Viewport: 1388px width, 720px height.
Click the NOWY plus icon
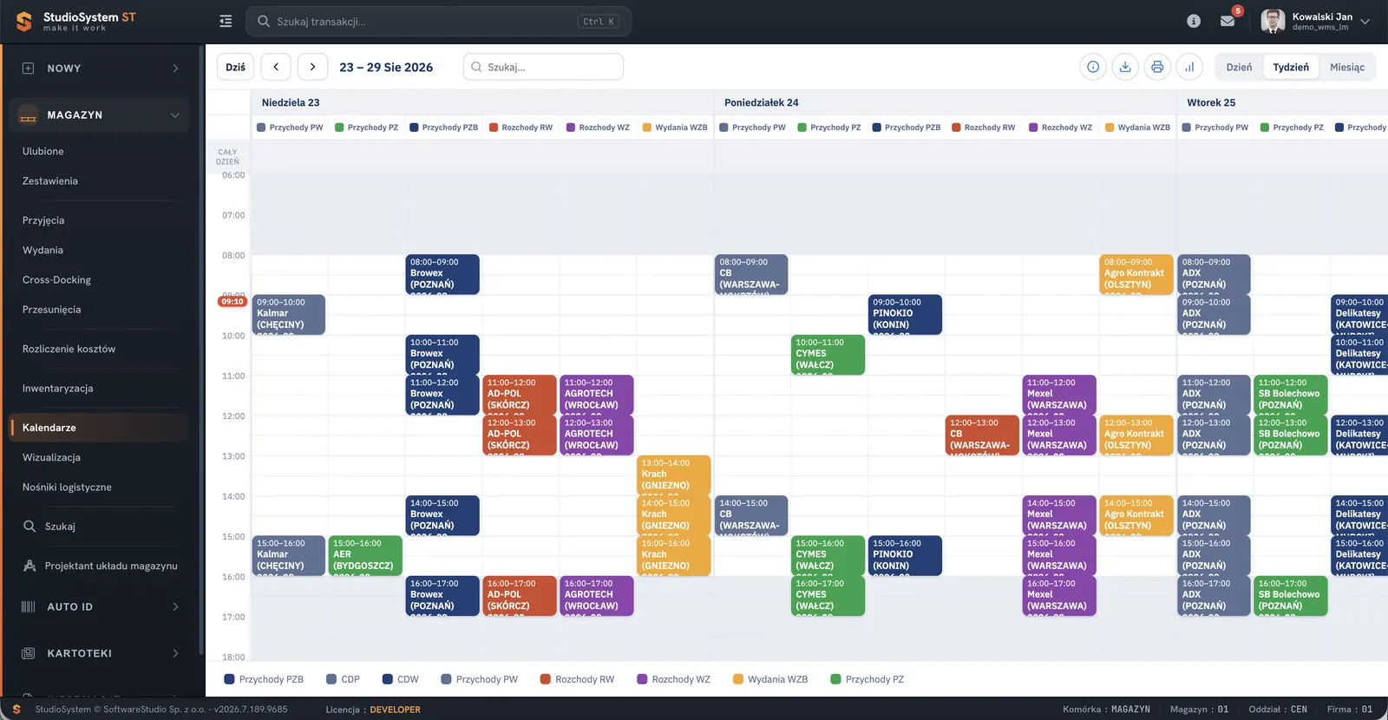(28, 69)
